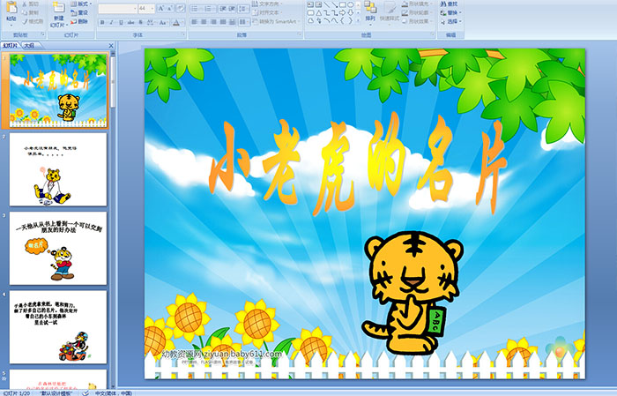Select slide 3 thumbnail with 做名片 bubble
This screenshot has height=396, width=617.
[x=58, y=248]
